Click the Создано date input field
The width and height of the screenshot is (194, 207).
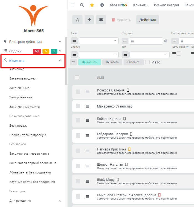click(x=146, y=41)
